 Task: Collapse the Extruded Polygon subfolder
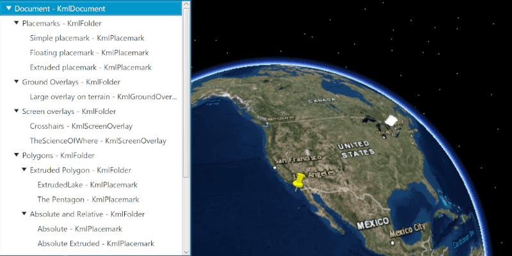pyautogui.click(x=24, y=170)
